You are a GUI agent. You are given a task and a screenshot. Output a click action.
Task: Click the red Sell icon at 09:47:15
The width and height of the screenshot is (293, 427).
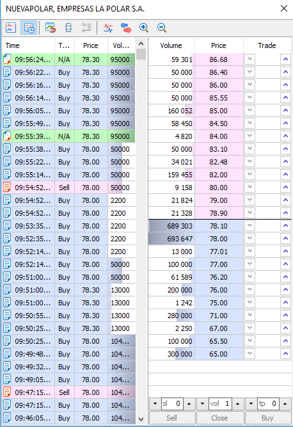coord(7,392)
